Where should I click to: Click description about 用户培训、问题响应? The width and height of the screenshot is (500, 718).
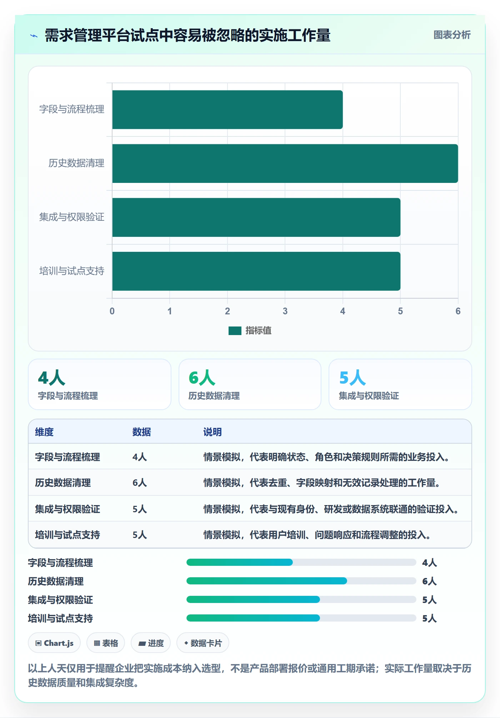point(317,535)
